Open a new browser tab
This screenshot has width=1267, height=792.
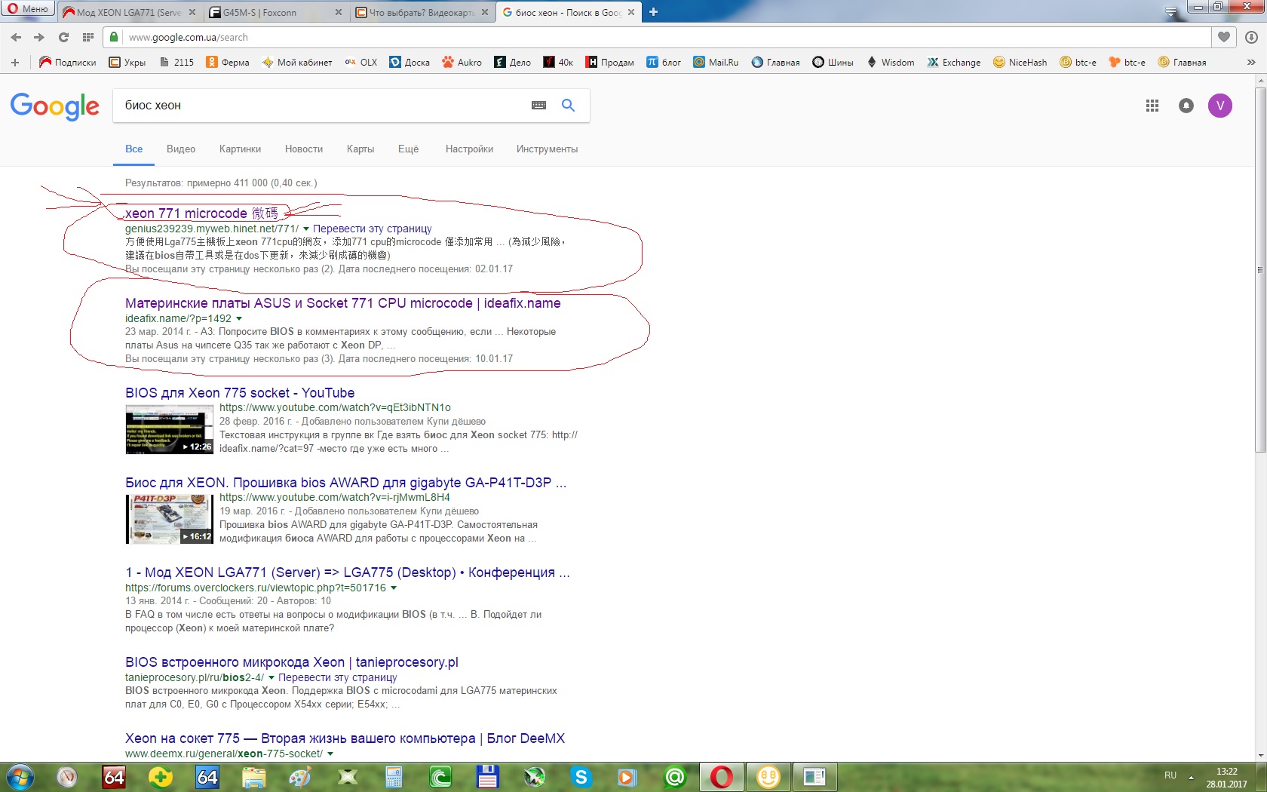[x=654, y=12]
